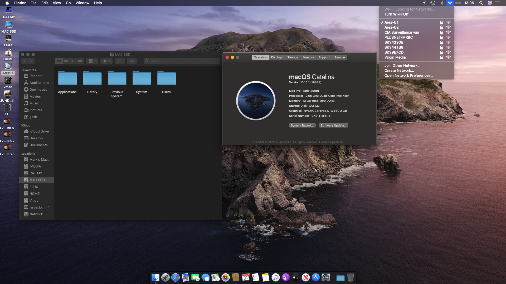Click the System Report... button

click(302, 125)
